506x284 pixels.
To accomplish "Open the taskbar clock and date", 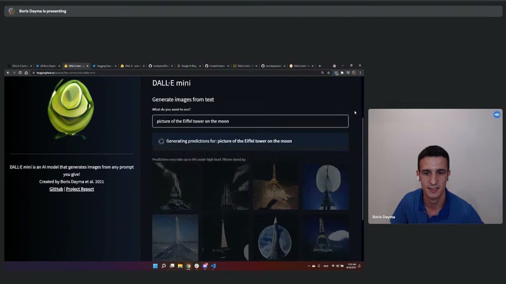I will [x=351, y=266].
